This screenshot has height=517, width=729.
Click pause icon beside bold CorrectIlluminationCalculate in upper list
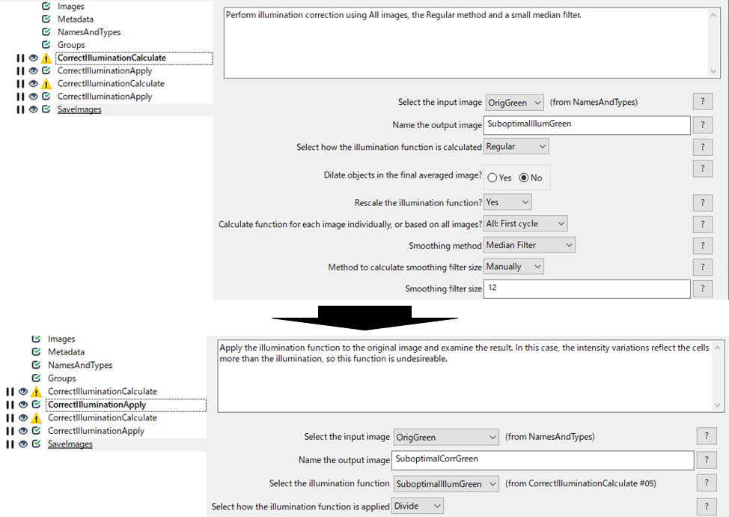(20, 58)
